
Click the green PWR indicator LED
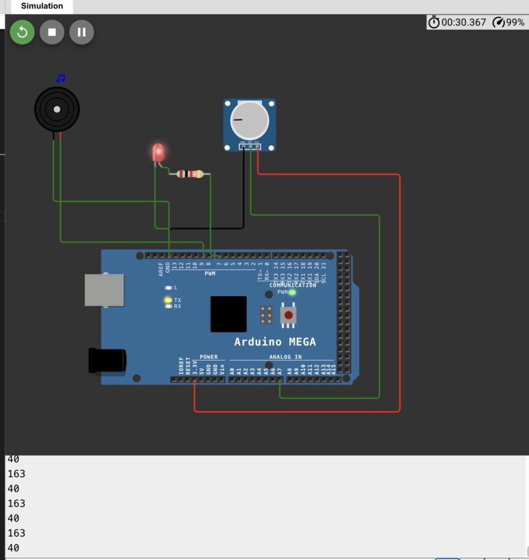pos(292,293)
